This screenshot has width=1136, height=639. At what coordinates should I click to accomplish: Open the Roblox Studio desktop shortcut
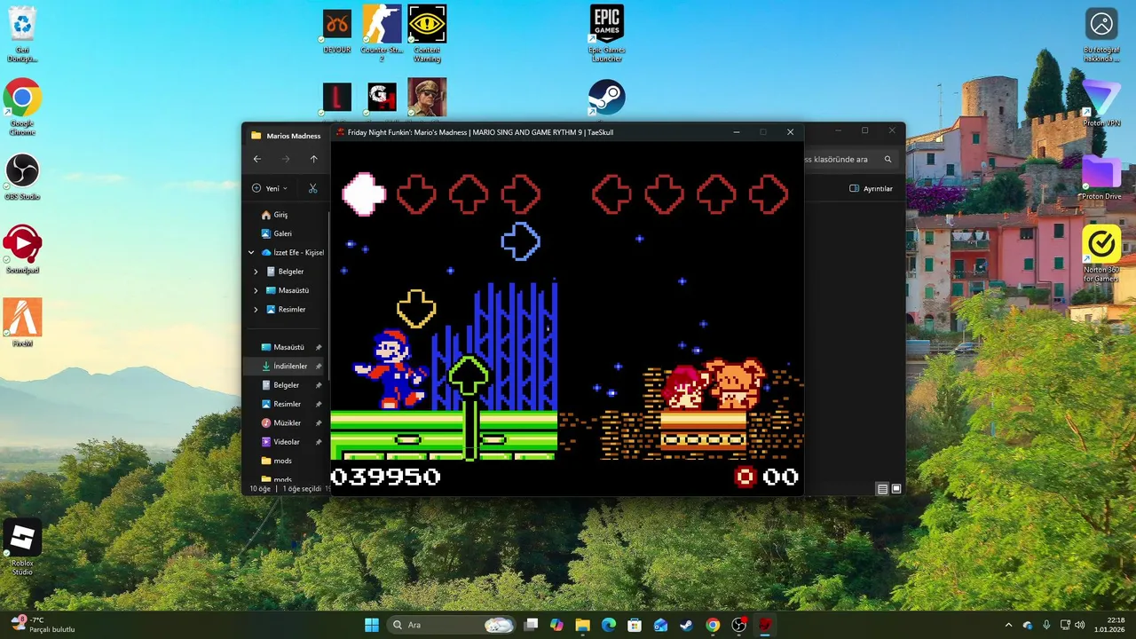click(x=22, y=547)
